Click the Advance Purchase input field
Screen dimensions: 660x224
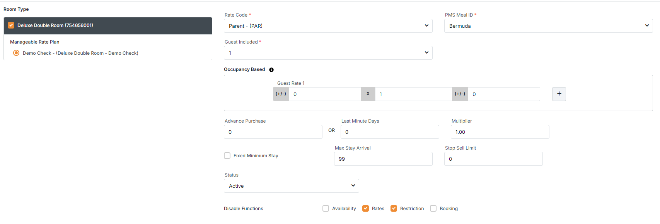click(273, 132)
